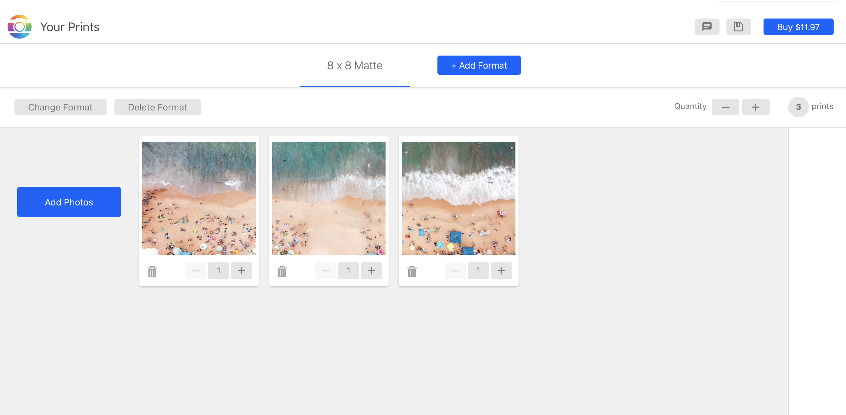Click the Change Format button

[60, 107]
